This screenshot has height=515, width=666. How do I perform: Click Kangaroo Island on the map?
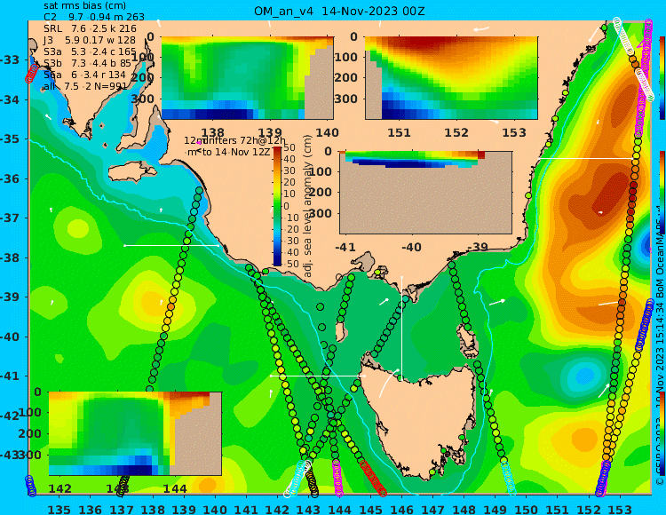coord(132,173)
